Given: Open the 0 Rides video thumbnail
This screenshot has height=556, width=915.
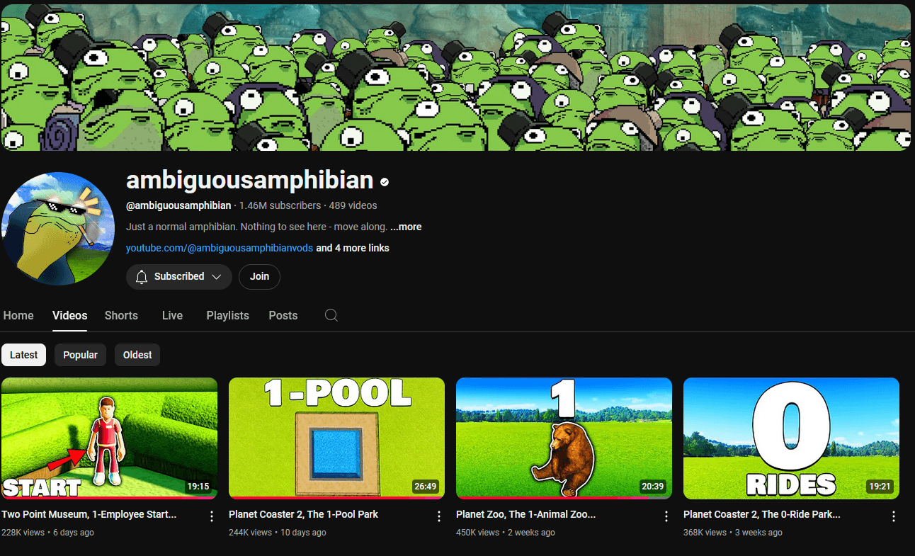Looking at the screenshot, I should (791, 438).
